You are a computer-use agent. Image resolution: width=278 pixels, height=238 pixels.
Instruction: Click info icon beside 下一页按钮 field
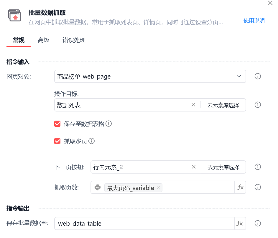(x=258, y=167)
